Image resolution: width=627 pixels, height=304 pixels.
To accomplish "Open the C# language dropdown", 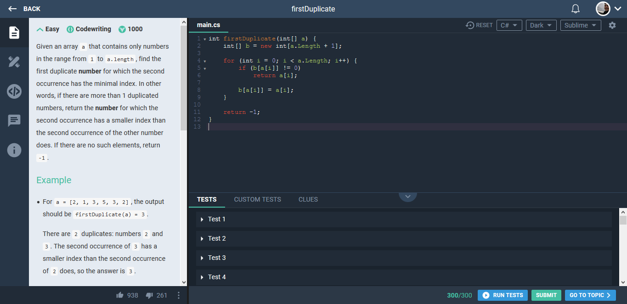I will click(509, 25).
